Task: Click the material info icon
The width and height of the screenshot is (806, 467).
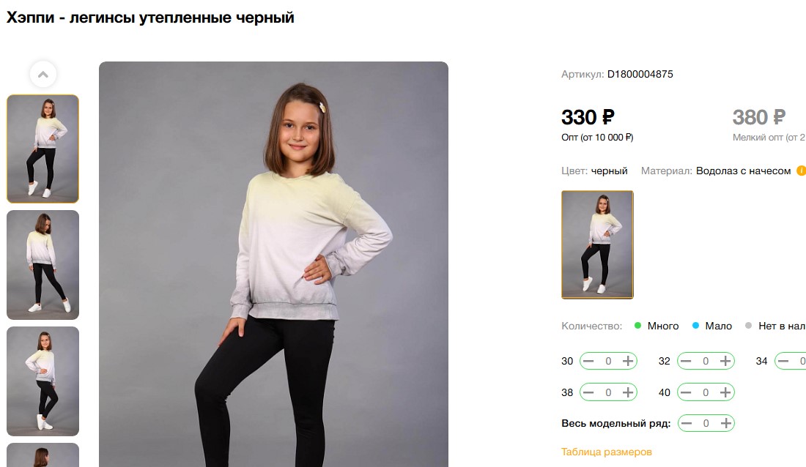Action: (x=801, y=171)
